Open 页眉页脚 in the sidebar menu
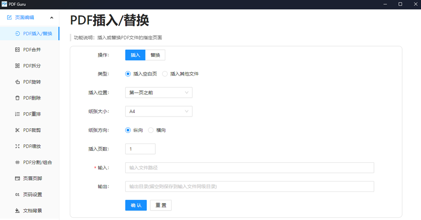This screenshot has width=421, height=220. [x=32, y=178]
